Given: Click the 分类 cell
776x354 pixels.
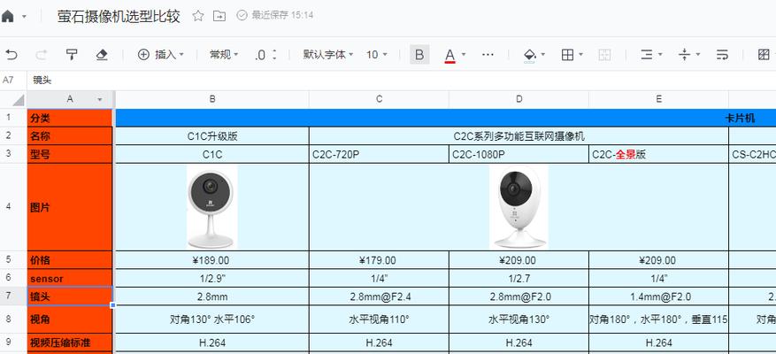Looking at the screenshot, I should pyautogui.click(x=70, y=118).
